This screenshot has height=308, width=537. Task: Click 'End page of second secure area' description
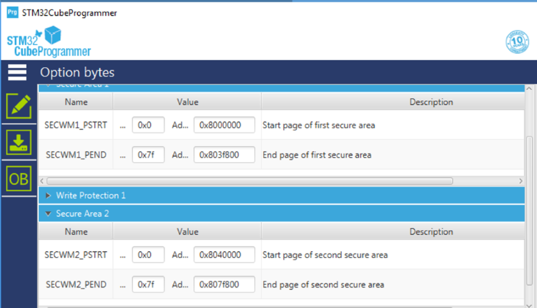tap(324, 284)
